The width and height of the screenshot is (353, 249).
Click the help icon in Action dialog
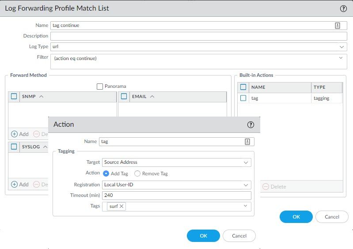(x=251, y=125)
